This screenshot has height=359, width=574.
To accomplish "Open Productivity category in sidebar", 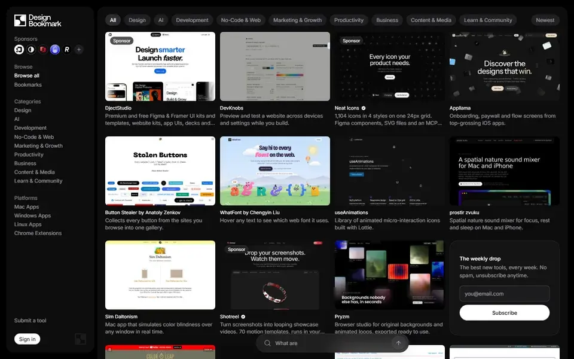I will pos(29,154).
